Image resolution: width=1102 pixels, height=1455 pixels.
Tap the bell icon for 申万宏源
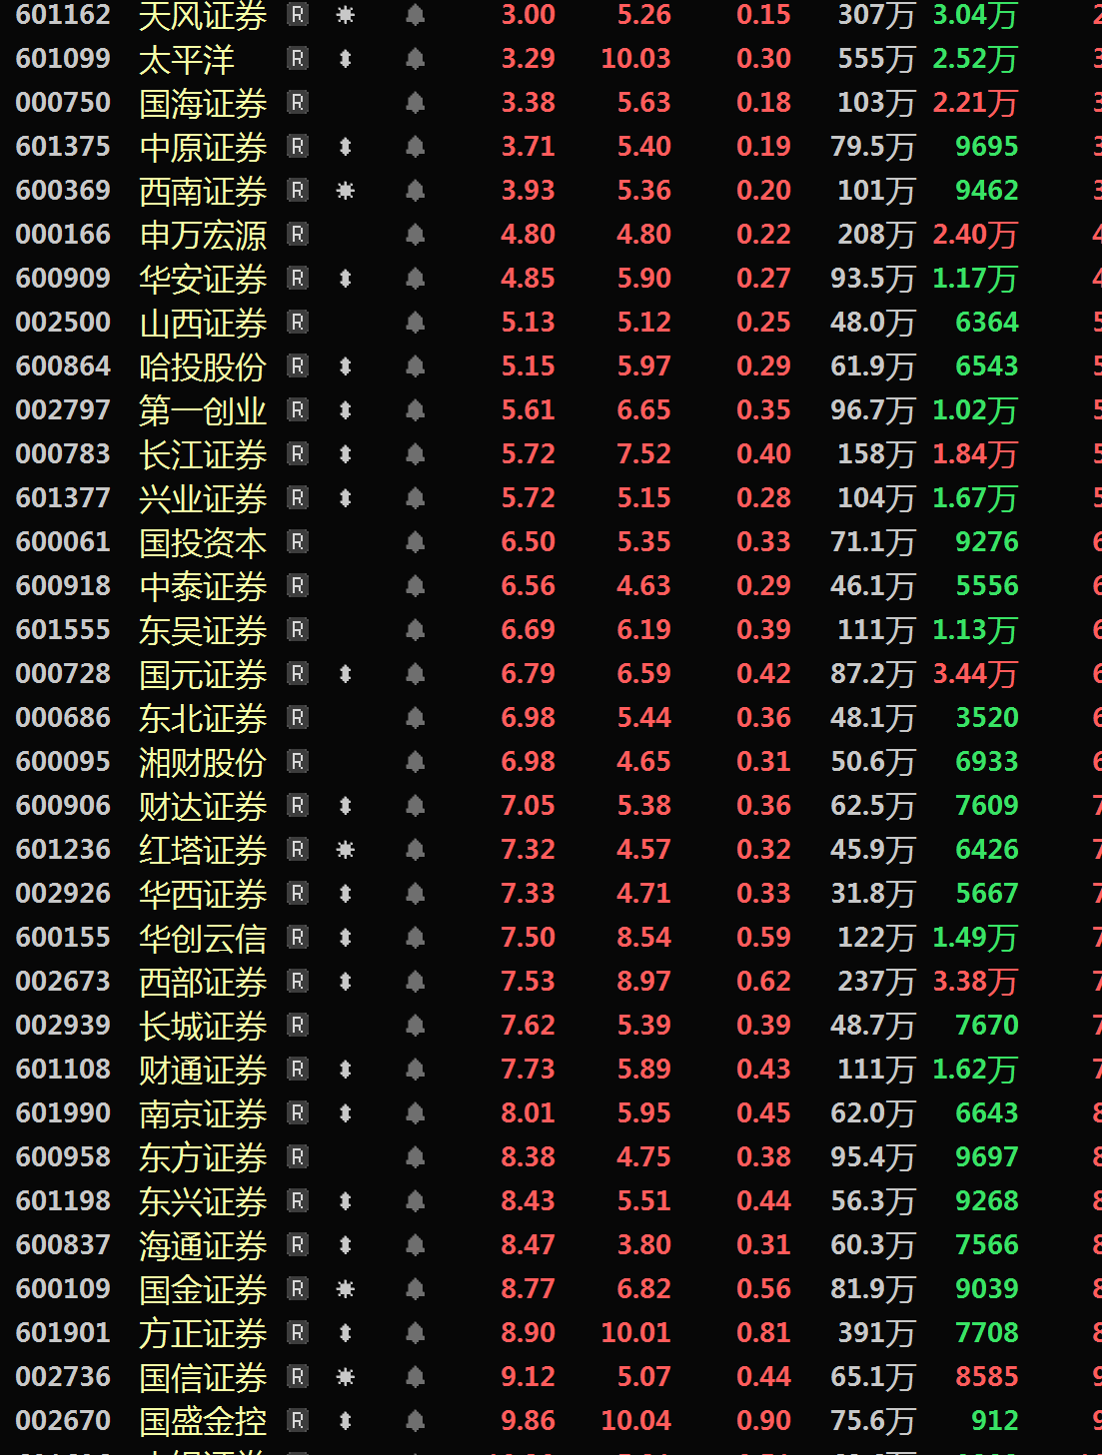pyautogui.click(x=416, y=235)
